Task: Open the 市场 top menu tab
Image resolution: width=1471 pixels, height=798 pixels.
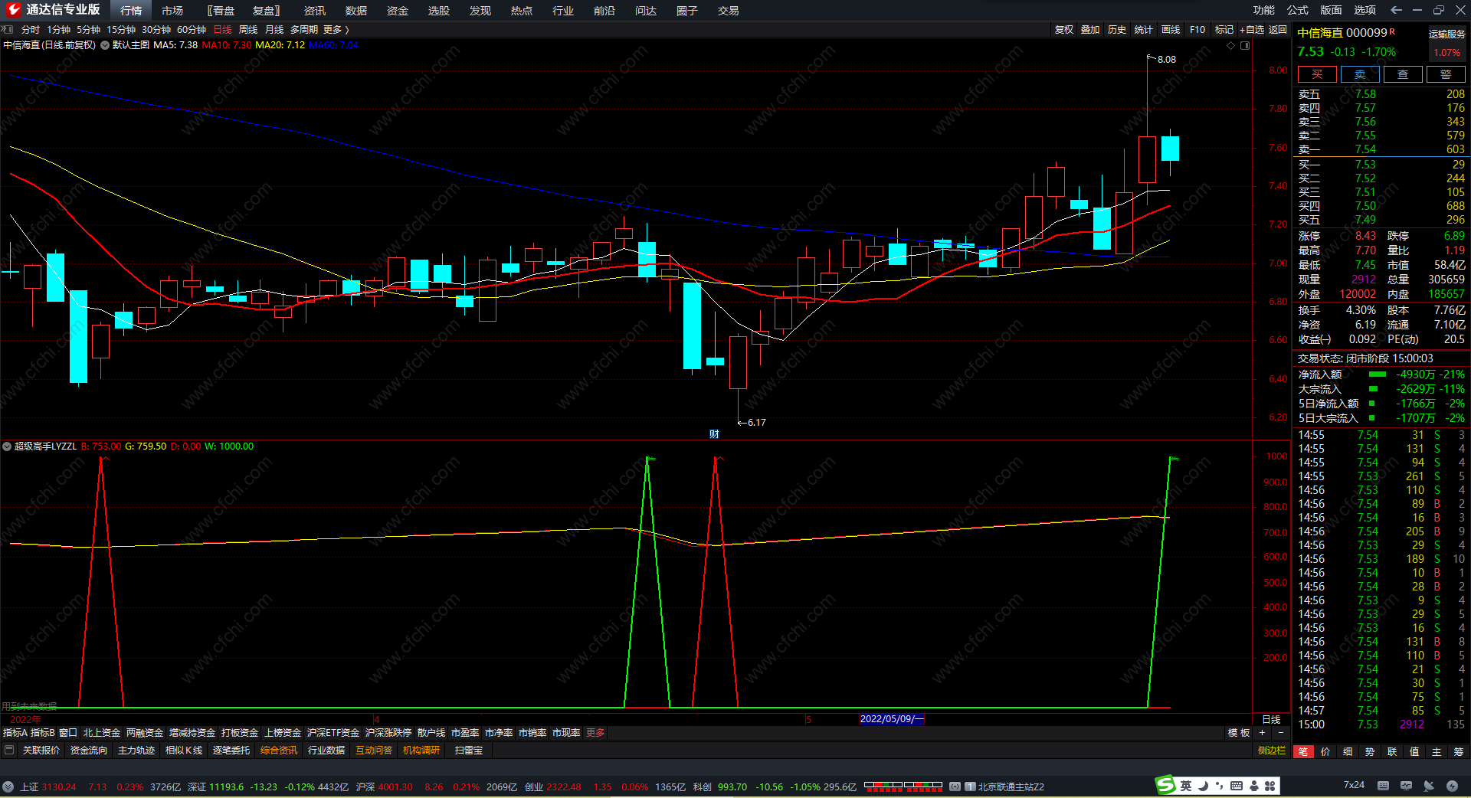Action: 172,10
